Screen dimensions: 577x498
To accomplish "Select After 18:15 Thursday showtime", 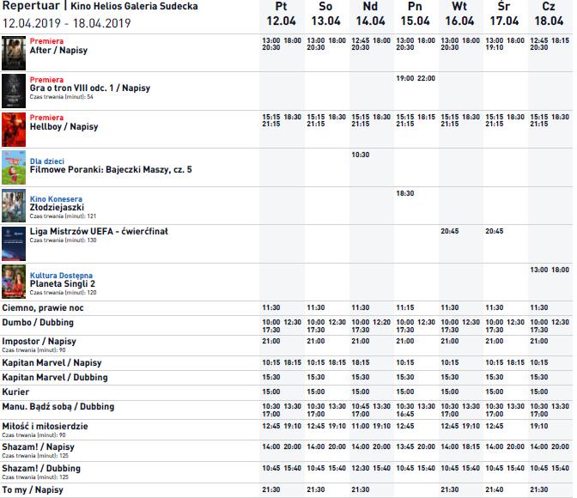I will pyautogui.click(x=560, y=40).
